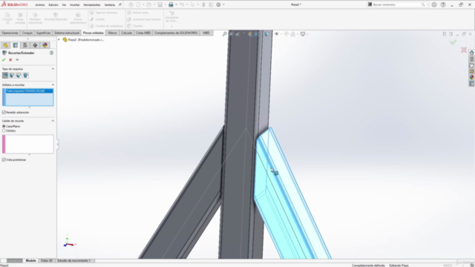
Task: Click the pushpin icon in the property panel
Action: click(17, 60)
